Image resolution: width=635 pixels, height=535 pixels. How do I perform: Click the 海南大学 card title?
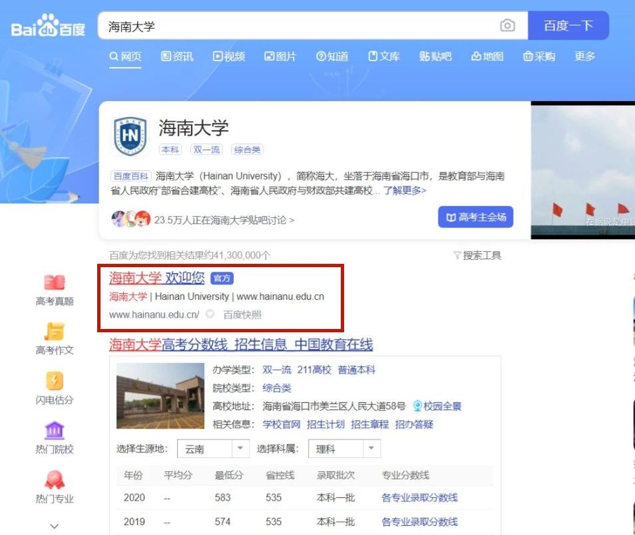coord(194,128)
